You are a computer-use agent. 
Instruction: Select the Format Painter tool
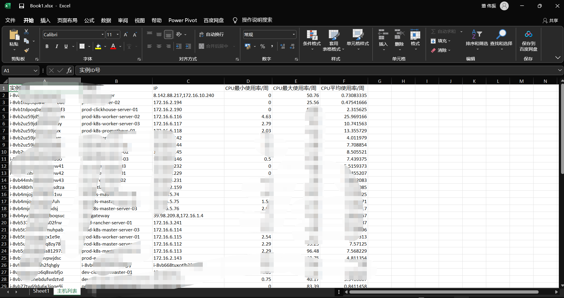pos(26,50)
